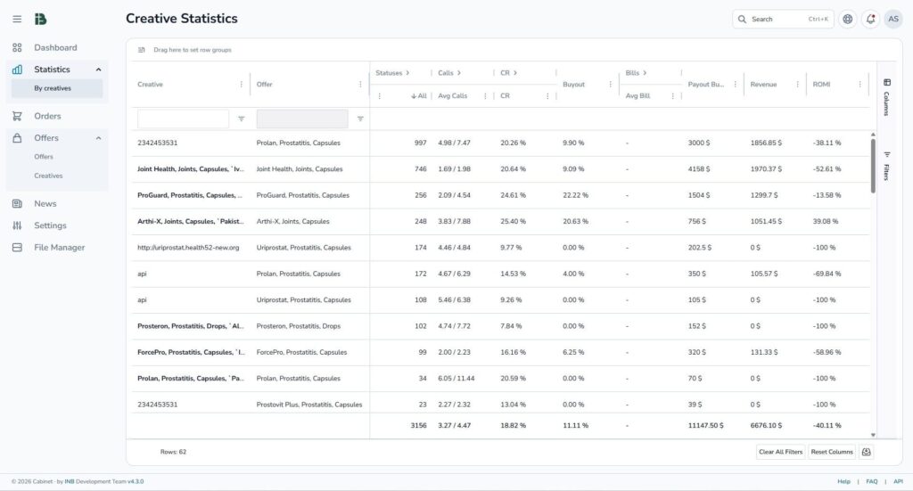
Task: Click the export download icon
Action: tap(866, 452)
